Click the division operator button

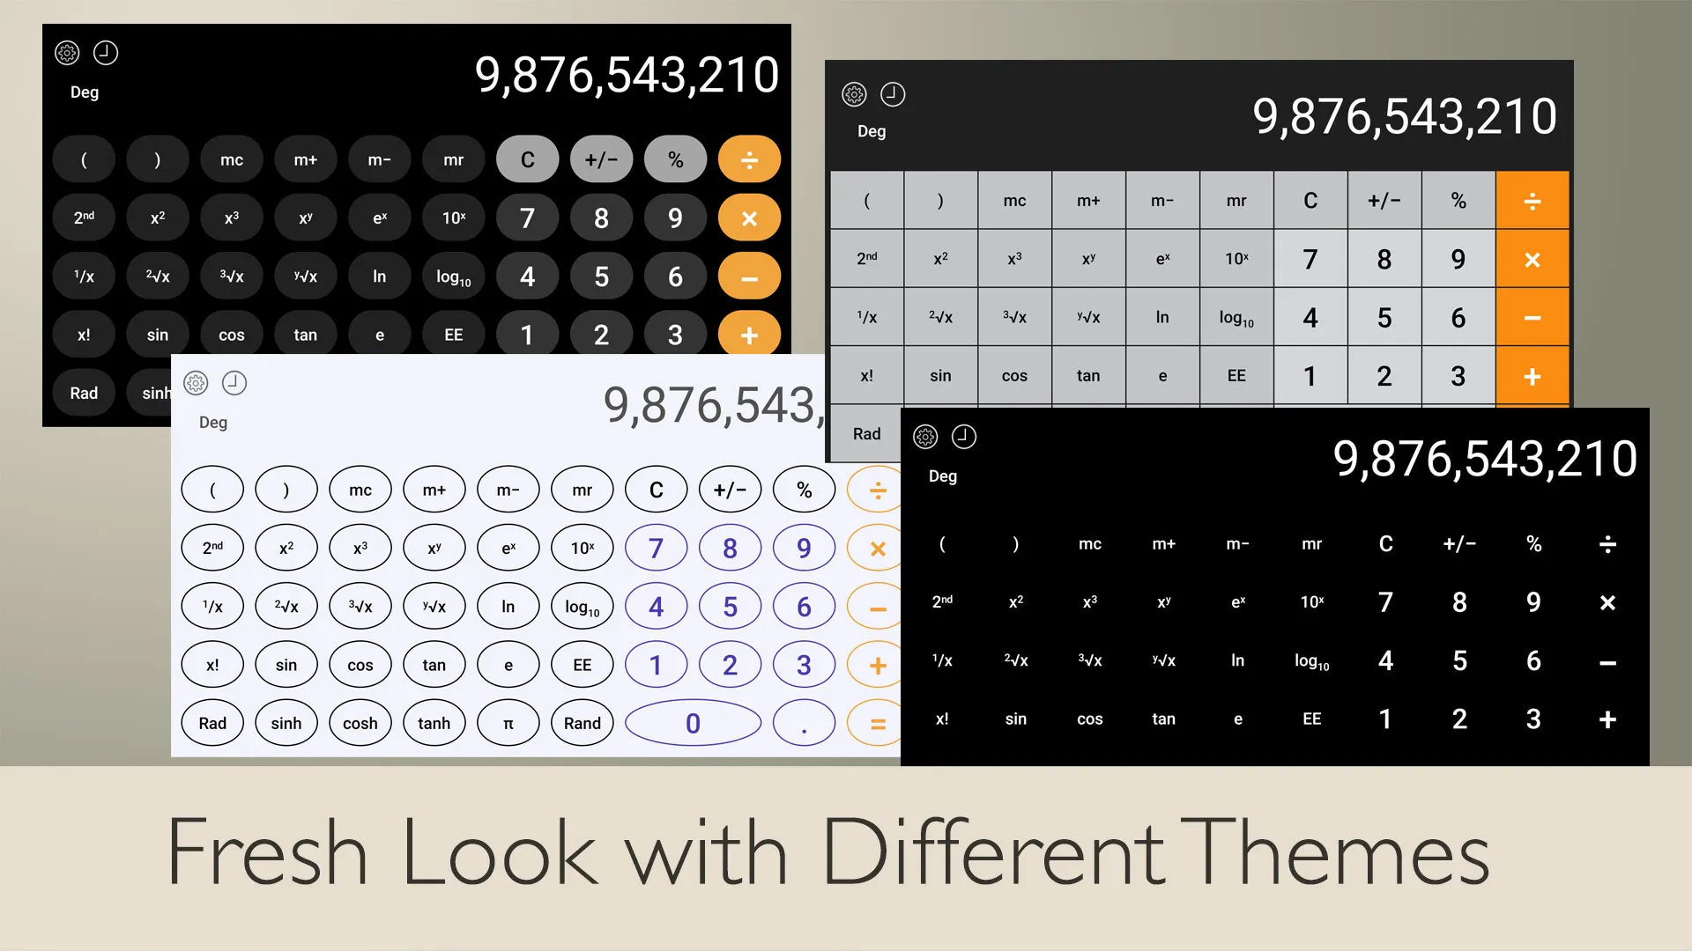(750, 159)
